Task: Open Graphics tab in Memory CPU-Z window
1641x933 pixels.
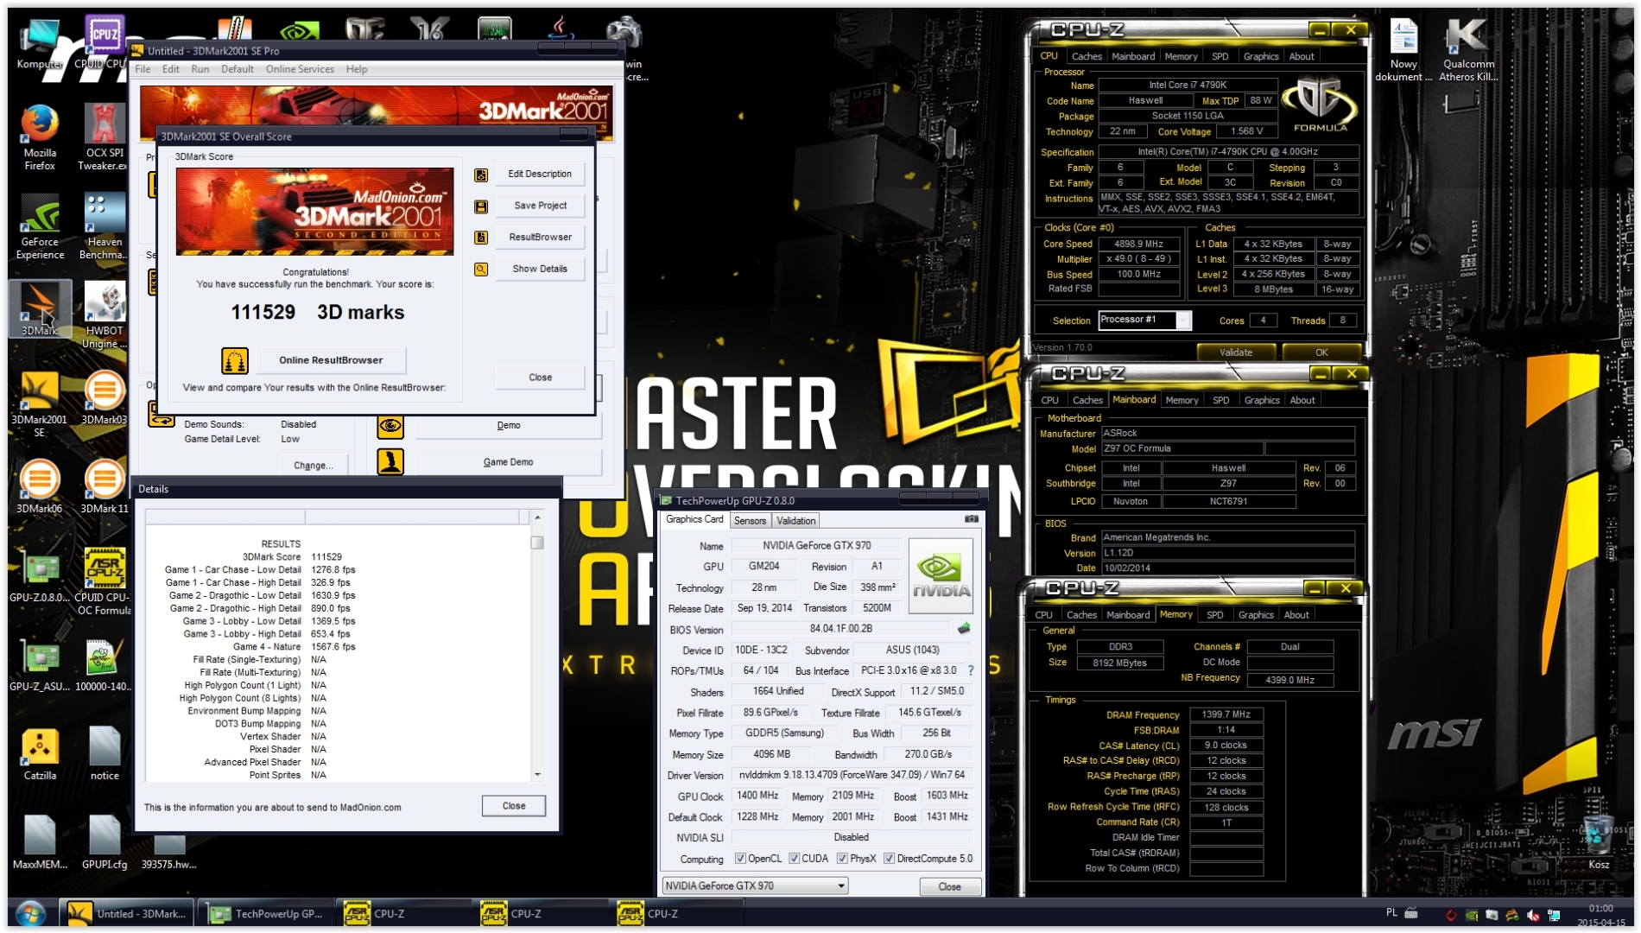Action: 1256,615
